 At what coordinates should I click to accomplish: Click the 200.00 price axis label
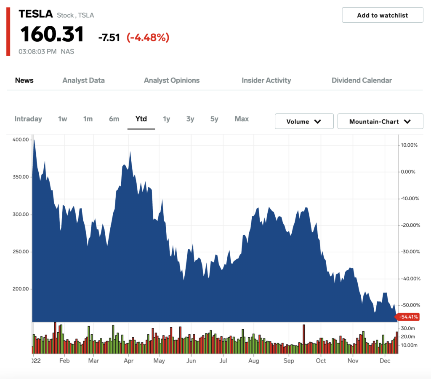[21, 289]
